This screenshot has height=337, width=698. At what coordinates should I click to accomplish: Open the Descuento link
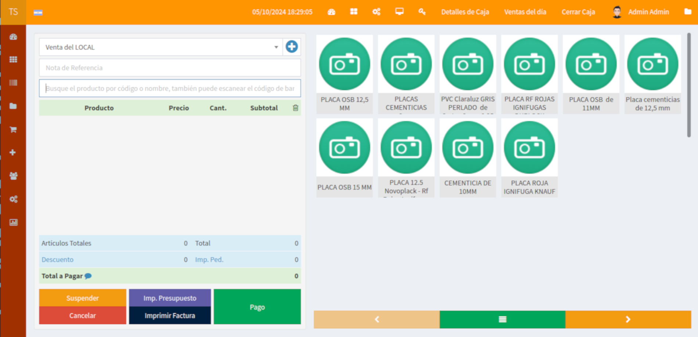57,260
